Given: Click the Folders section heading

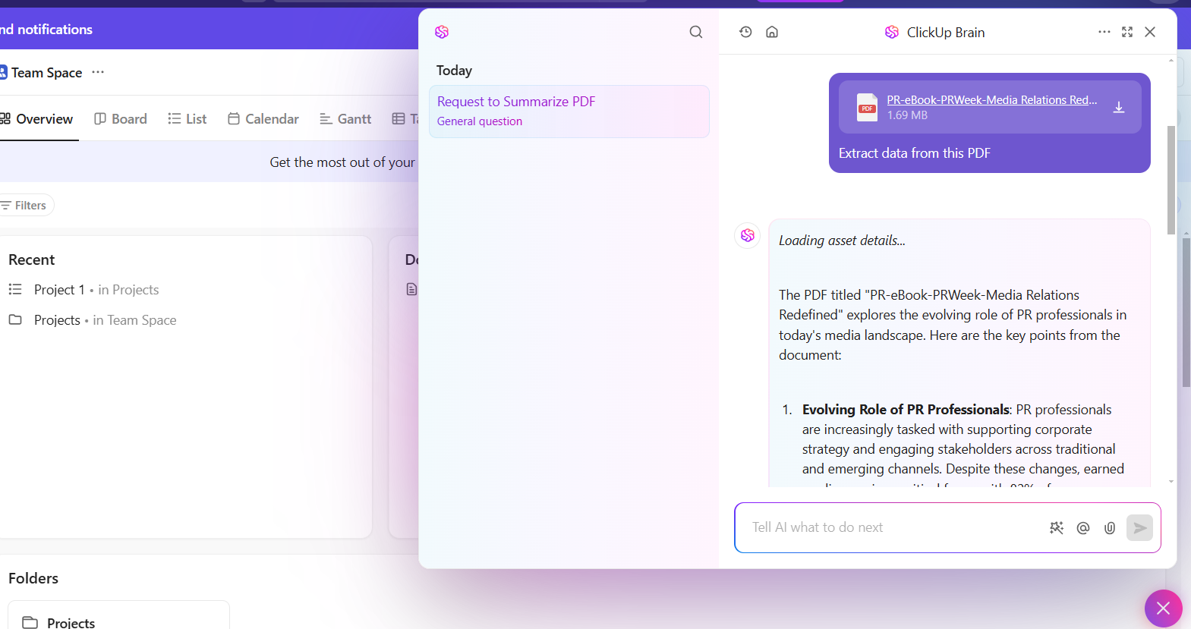Looking at the screenshot, I should [33, 578].
